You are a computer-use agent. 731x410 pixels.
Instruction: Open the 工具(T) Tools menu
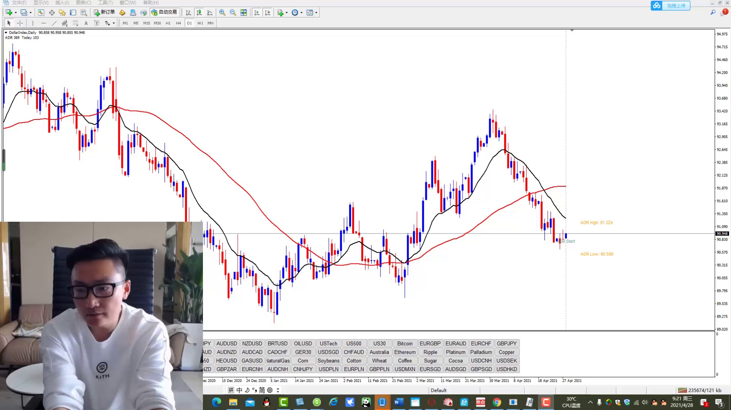coord(105,3)
